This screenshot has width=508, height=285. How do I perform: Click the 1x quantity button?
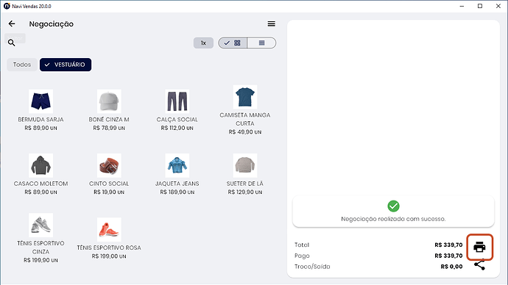click(x=203, y=43)
